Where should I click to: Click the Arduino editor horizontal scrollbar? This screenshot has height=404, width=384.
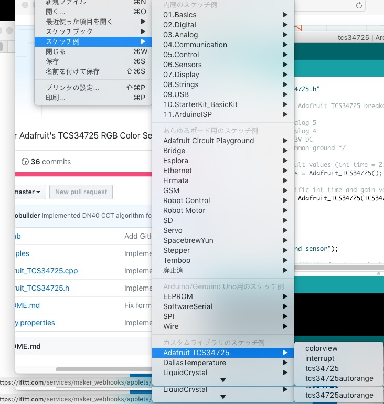pos(339,268)
